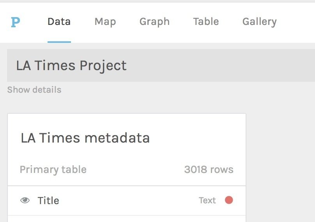Screen dimensions: 315x222
Task: Open the Map tab
Action: [x=105, y=22]
